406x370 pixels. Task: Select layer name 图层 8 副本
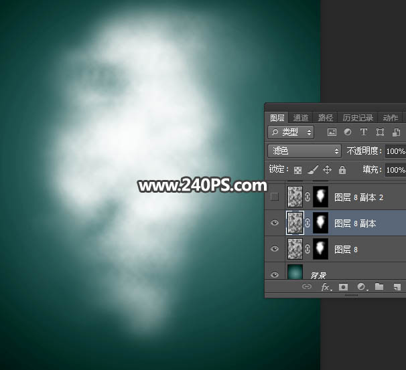tap(355, 223)
